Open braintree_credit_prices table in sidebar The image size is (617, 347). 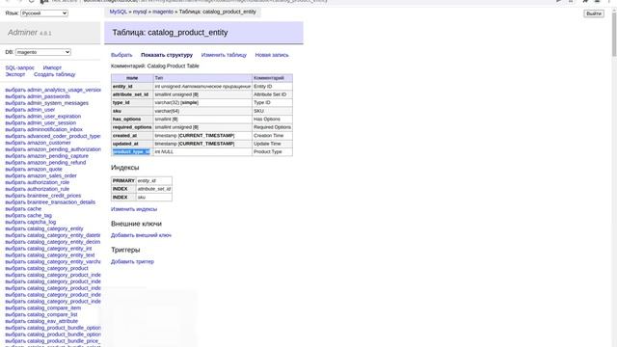tap(54, 196)
